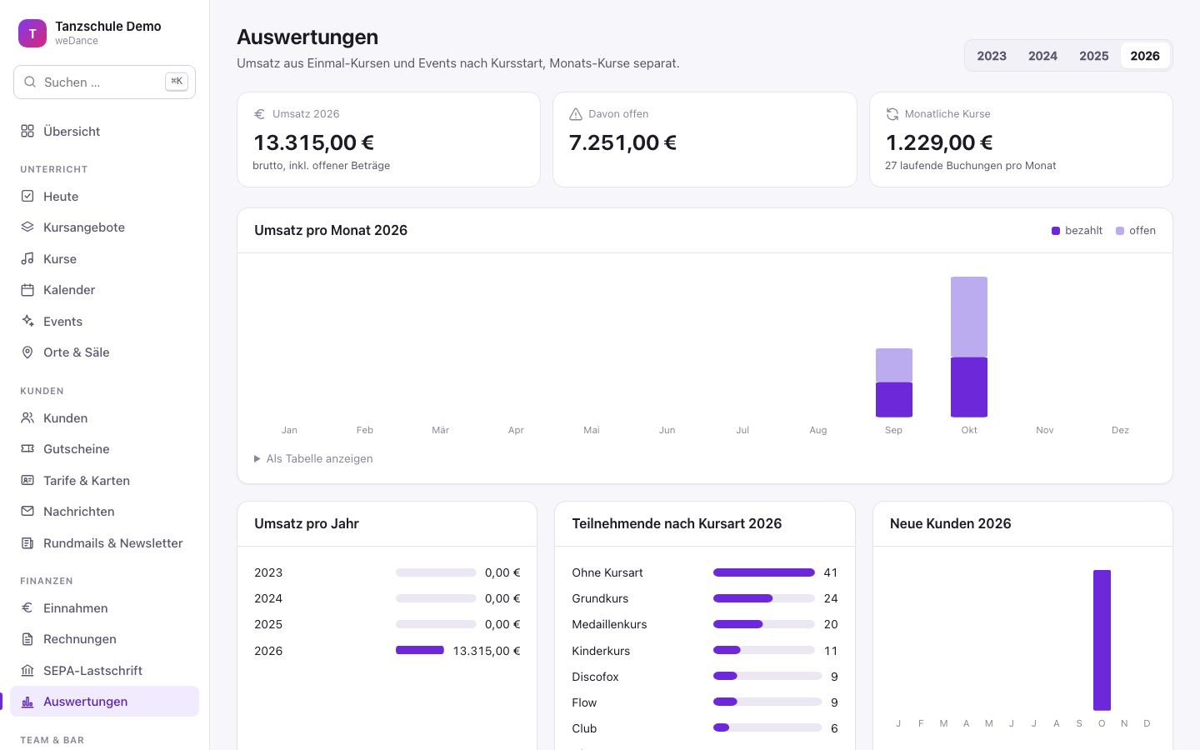This screenshot has width=1200, height=750.
Task: Click the SEPA-Lastschrift bank icon
Action: [x=27, y=670]
